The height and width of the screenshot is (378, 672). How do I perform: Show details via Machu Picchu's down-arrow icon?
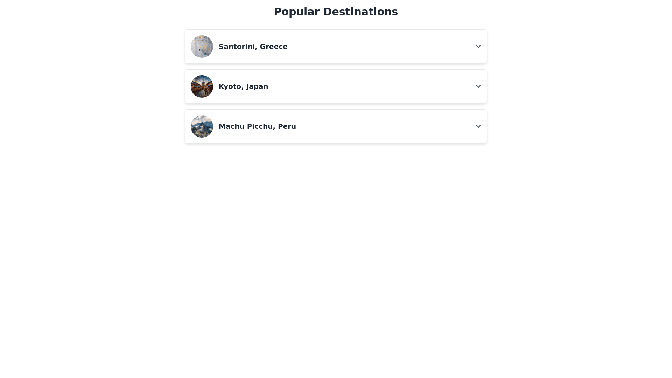(478, 126)
